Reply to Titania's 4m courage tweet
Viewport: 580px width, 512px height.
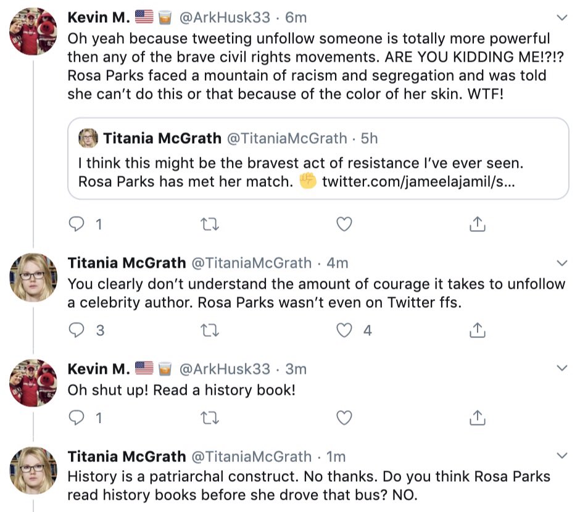pos(77,330)
